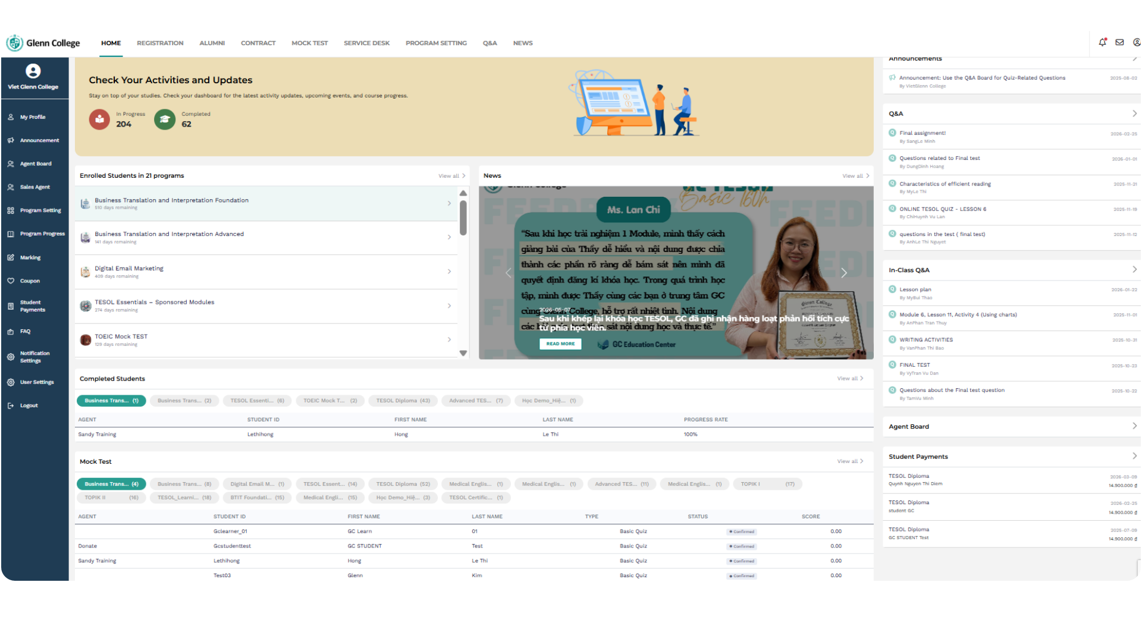Click the enrolled programs scrollbar thumb
Screen dimensions: 1142x642
[463, 218]
